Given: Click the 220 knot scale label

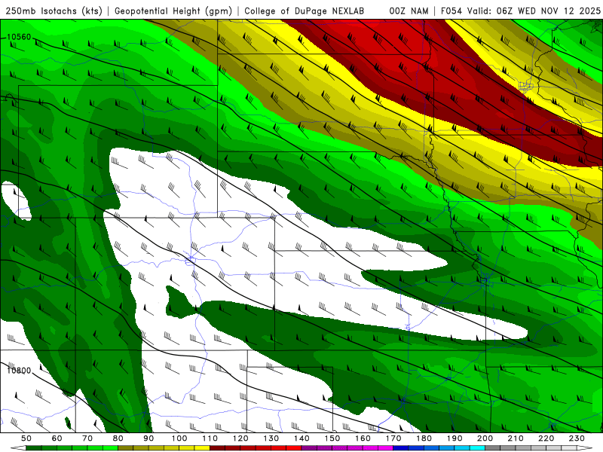Looking at the screenshot, I should coord(546,438).
